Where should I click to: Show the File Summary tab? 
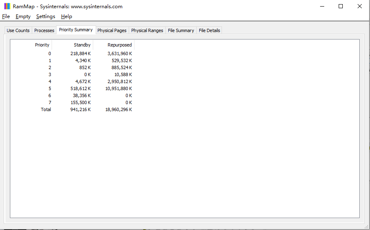point(181,30)
